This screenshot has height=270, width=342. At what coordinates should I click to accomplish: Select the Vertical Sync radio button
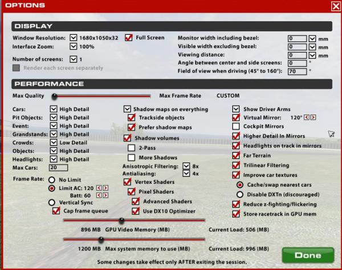click(52, 202)
